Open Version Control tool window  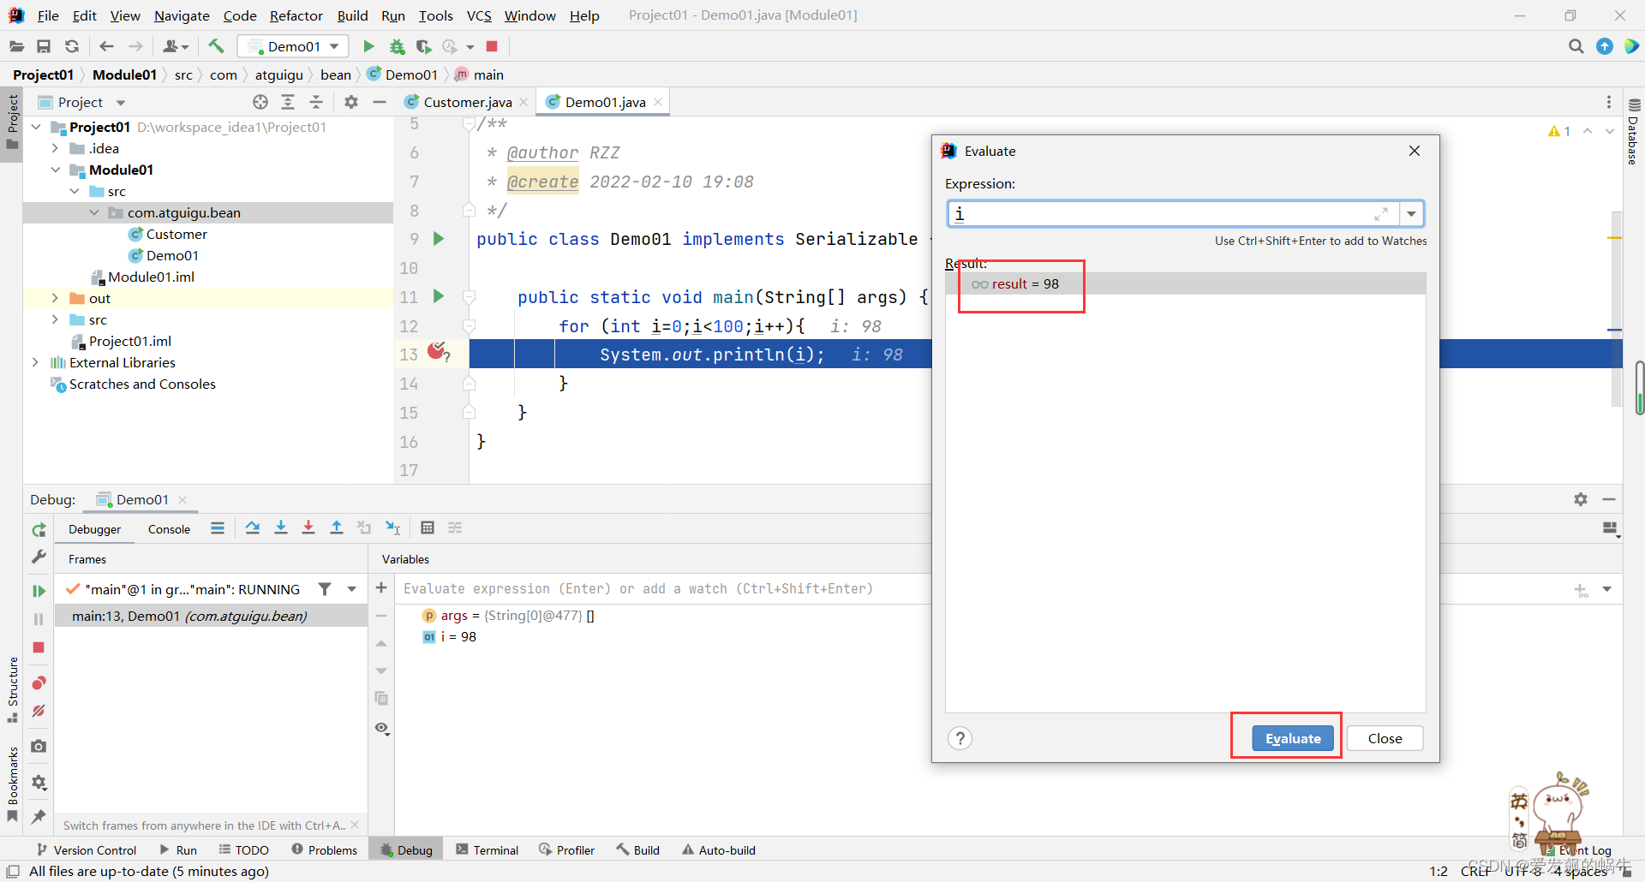[86, 849]
